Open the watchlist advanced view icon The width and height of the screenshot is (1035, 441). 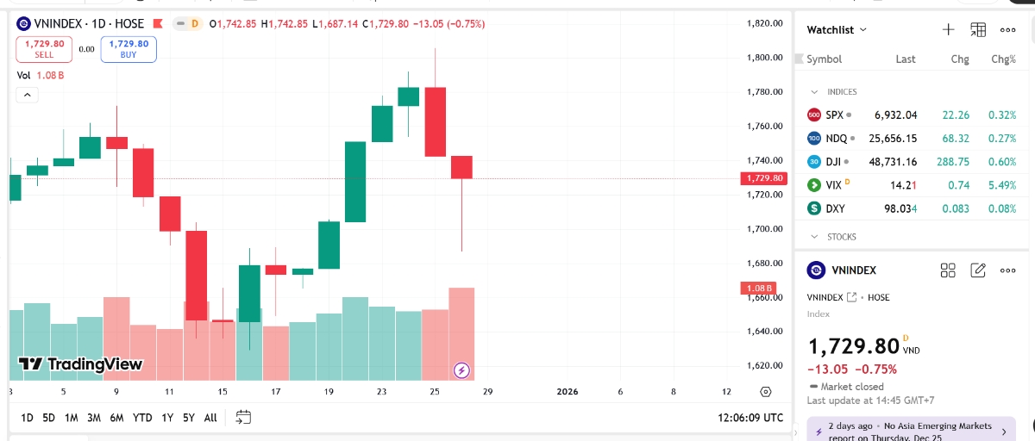tap(978, 29)
